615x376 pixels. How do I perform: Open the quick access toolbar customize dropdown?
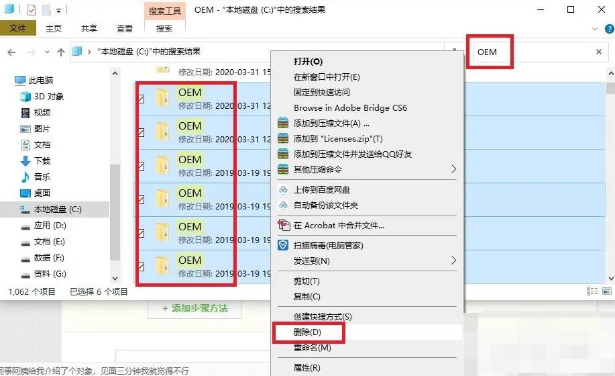58,10
